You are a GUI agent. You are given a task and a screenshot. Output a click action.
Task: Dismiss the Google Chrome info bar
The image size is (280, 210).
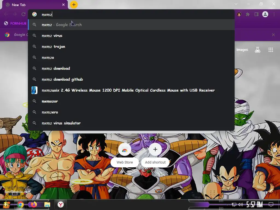[x=273, y=35]
